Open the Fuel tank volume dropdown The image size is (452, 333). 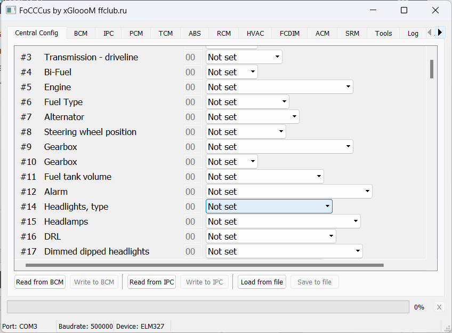[264, 177]
